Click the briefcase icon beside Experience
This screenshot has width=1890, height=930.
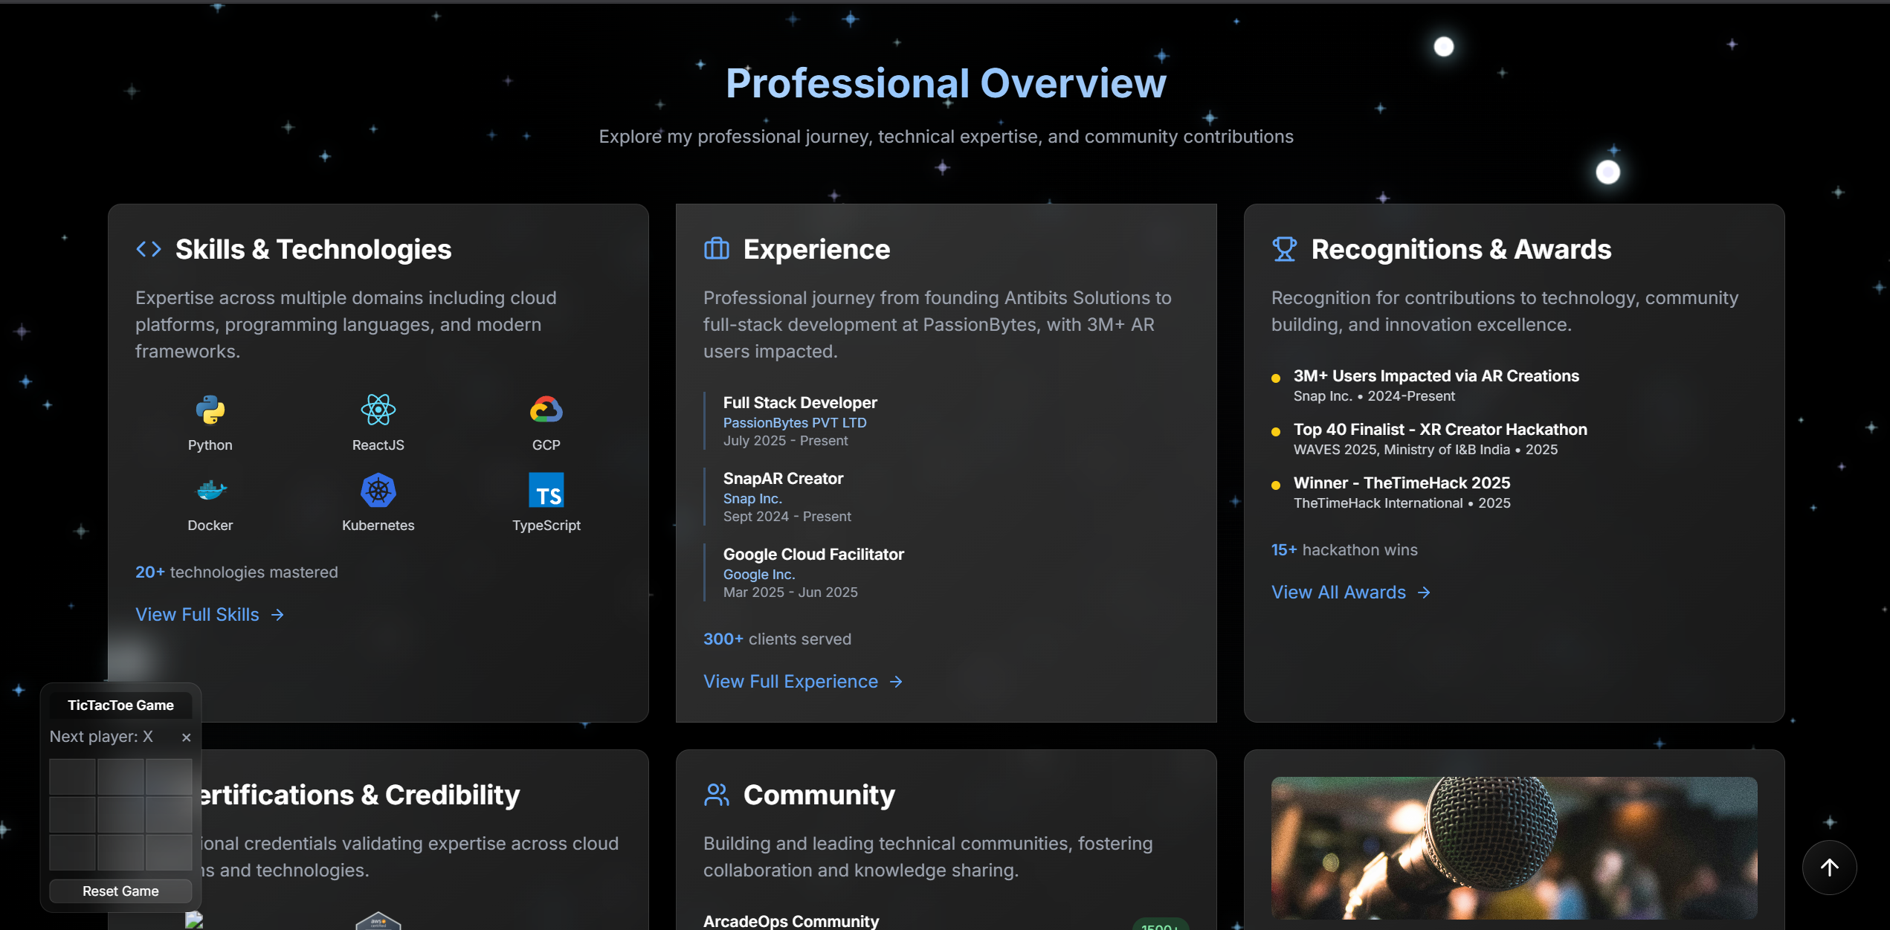[716, 249]
